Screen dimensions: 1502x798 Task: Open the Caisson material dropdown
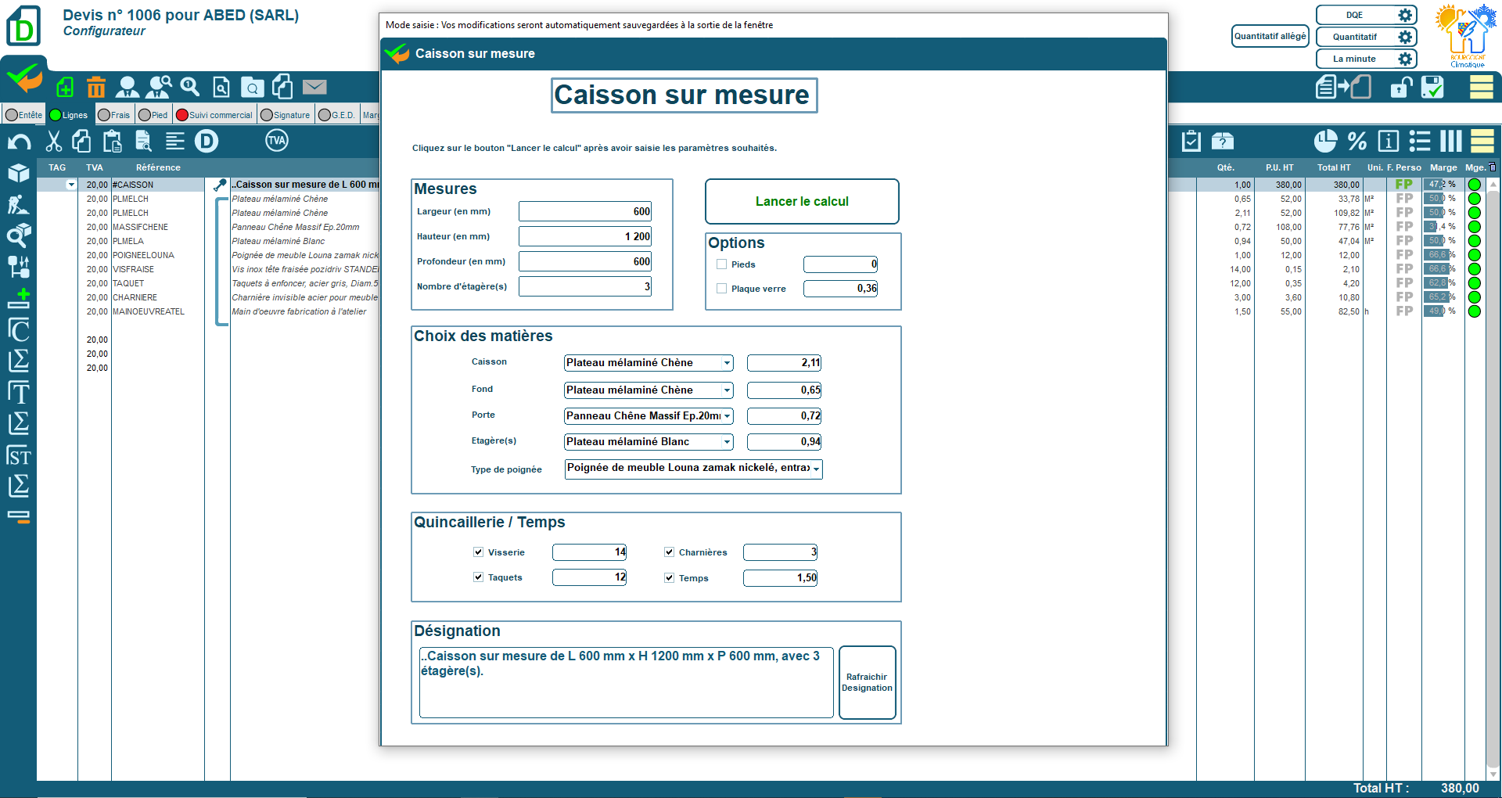pyautogui.click(x=727, y=363)
